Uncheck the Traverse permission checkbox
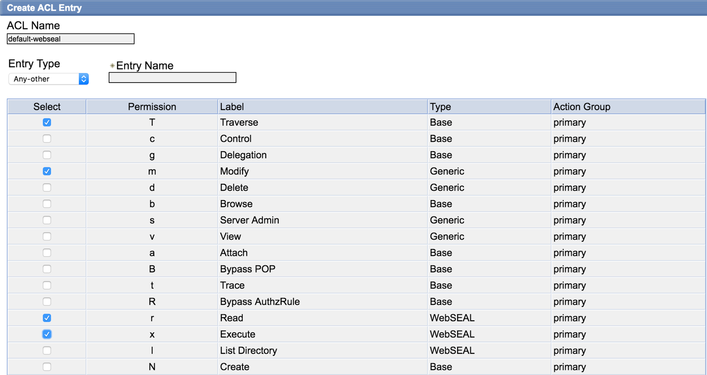Screen dimensions: 707x375 point(46,122)
